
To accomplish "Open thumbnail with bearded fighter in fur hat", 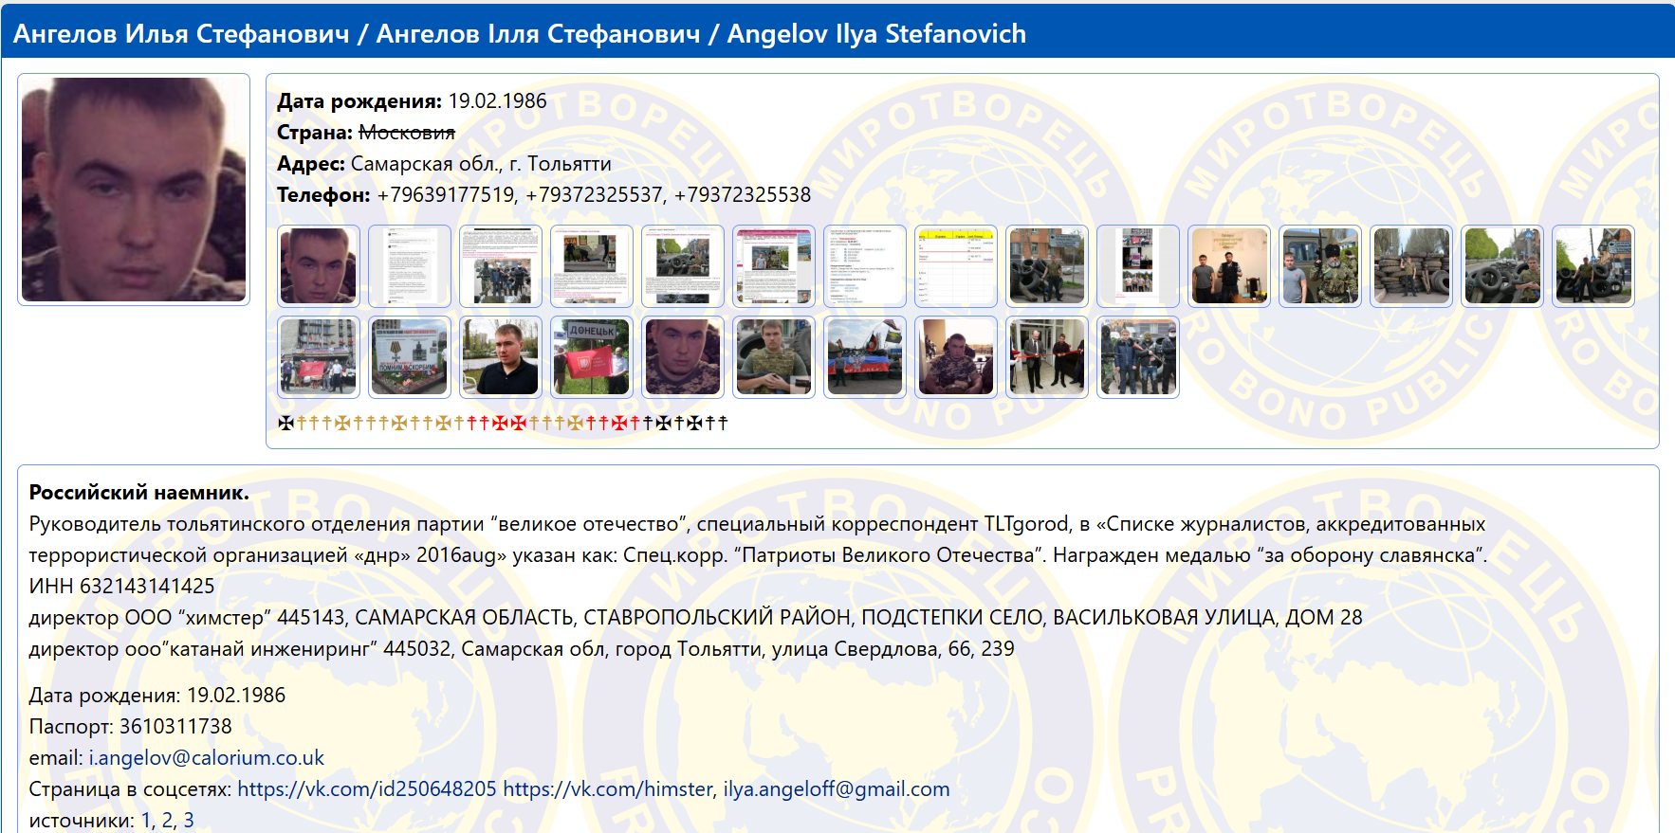I will (1320, 266).
